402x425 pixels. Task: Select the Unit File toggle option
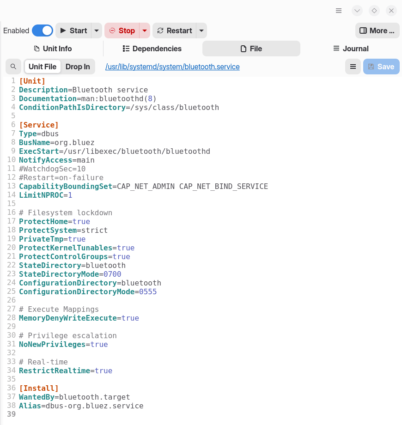pyautogui.click(x=43, y=67)
